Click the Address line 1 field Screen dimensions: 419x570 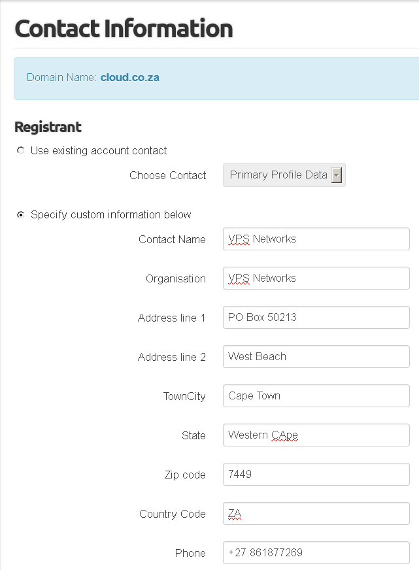(316, 317)
